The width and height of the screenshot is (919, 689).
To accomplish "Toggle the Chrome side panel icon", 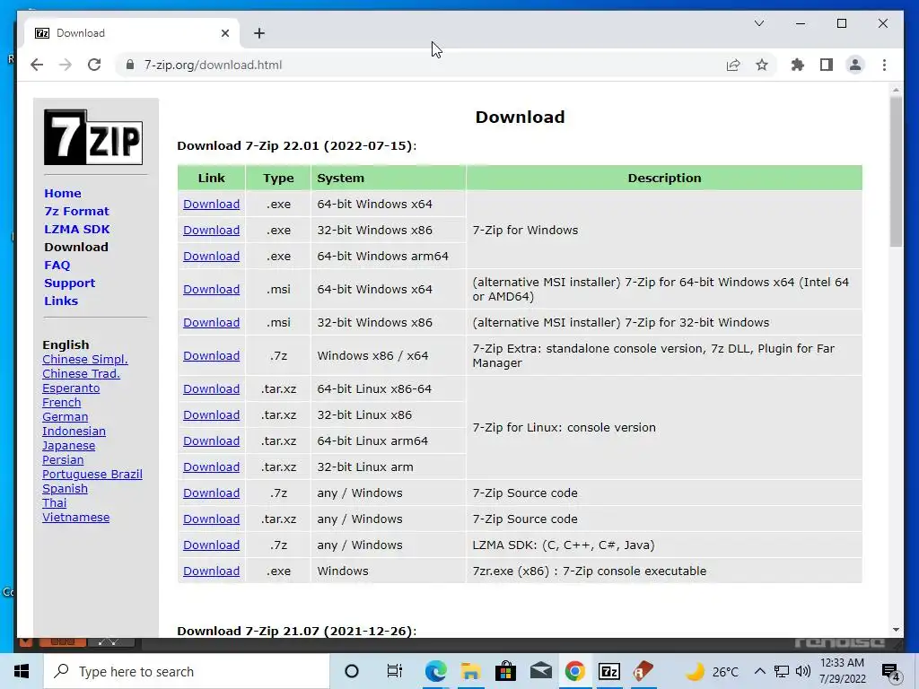I will click(827, 65).
